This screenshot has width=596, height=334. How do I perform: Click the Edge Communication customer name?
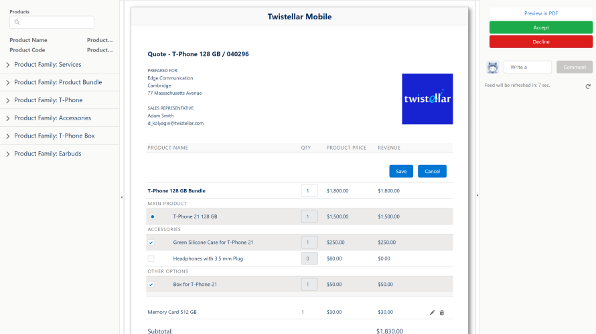170,78
